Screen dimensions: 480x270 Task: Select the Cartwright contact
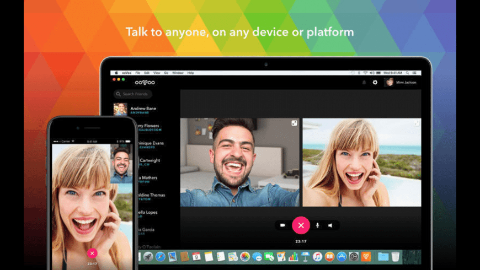pos(150,161)
